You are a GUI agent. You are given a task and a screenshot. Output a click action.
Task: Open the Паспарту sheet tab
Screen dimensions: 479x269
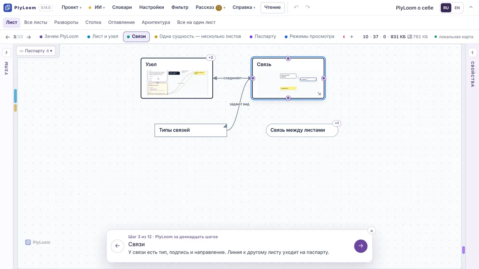(x=263, y=37)
